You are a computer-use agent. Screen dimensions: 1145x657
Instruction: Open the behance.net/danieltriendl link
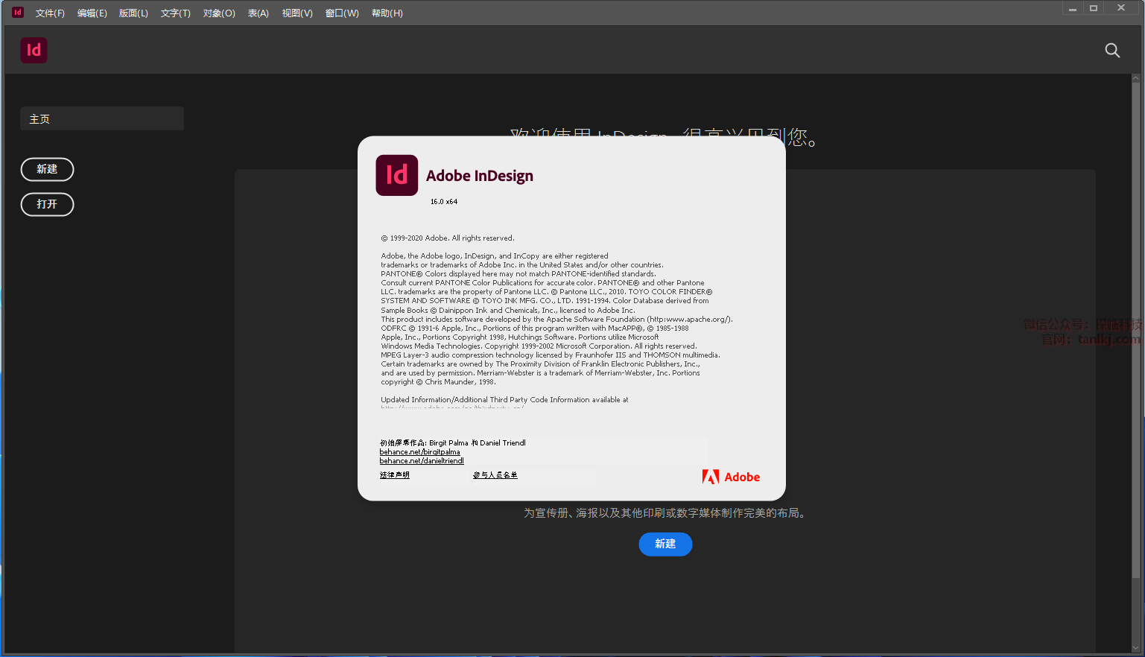point(422,461)
